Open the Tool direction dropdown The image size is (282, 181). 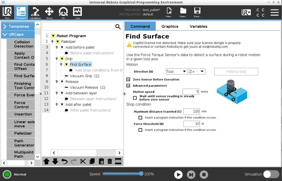coord(177,72)
